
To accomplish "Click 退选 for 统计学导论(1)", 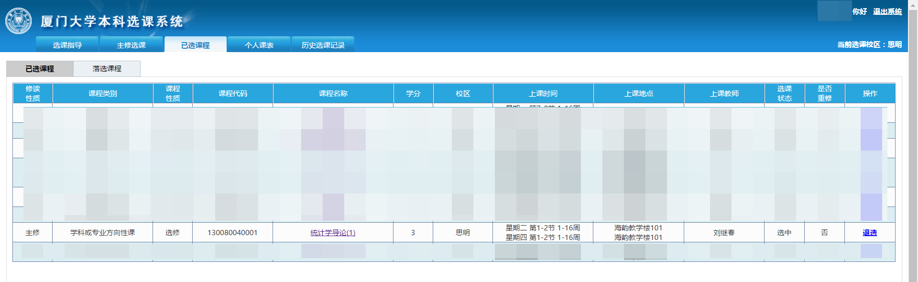I will coord(870,233).
